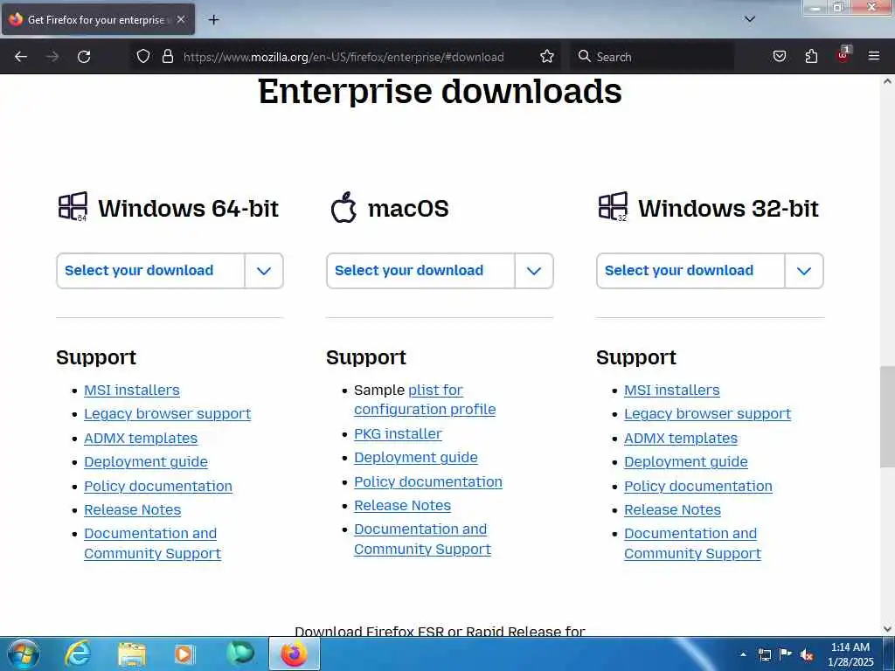This screenshot has width=895, height=671.
Task: Open Documentation and Community Support under macOS
Action: (422, 539)
